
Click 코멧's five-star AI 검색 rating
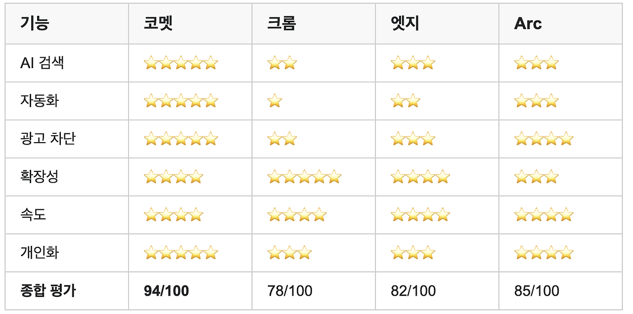[x=181, y=63]
